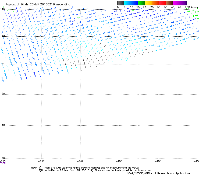Screen dimensions: 199x175
Task: Click the '>50 knots' legend label
Action: pyautogui.click(x=191, y=7)
